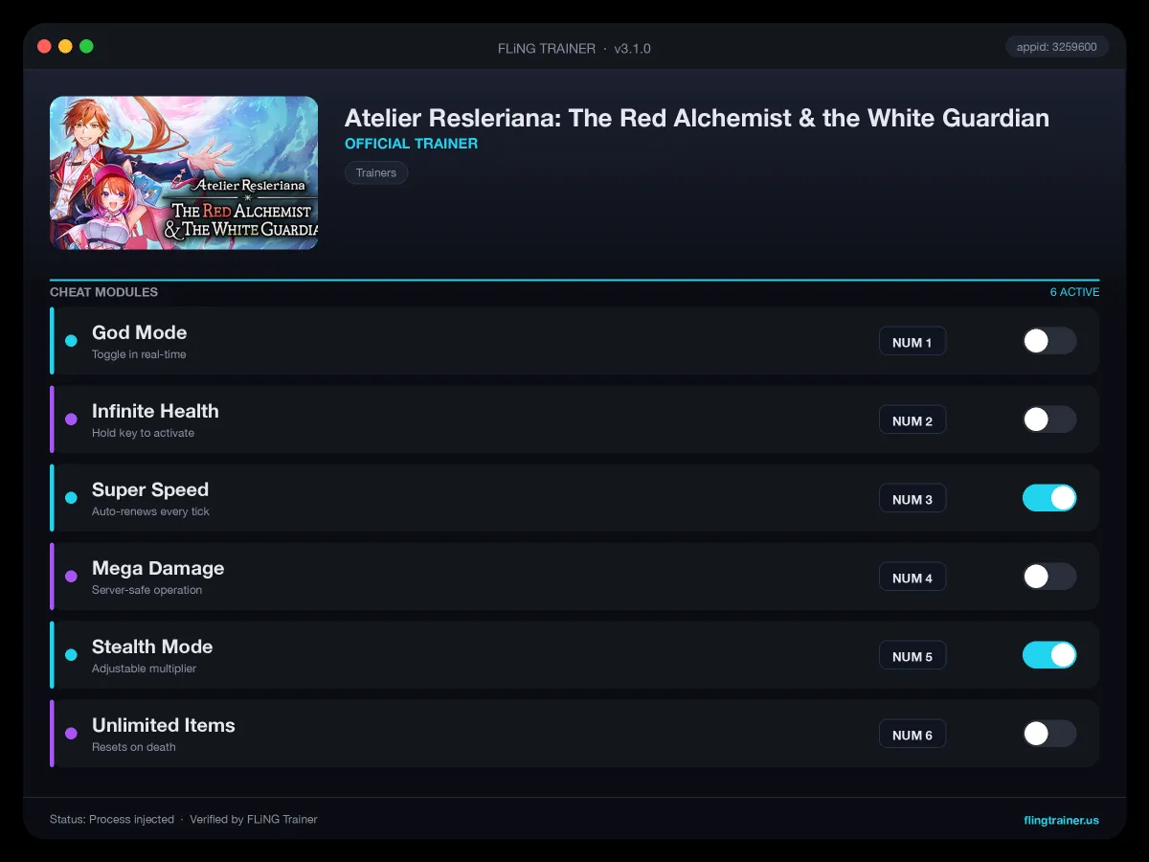Click the 'Adjustable multiplier' description

pyautogui.click(x=144, y=669)
